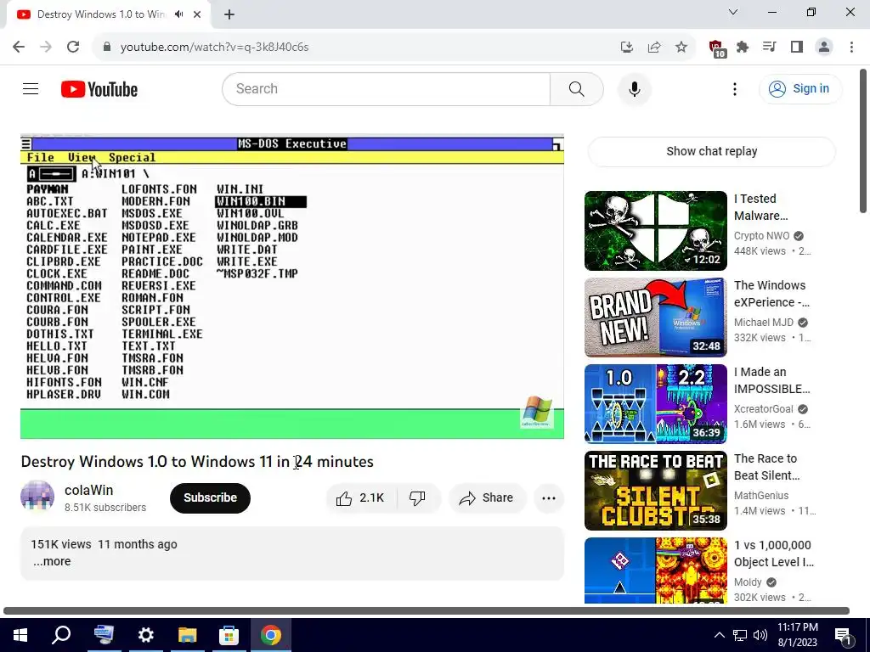Start voice search with the microphone icon

point(634,88)
